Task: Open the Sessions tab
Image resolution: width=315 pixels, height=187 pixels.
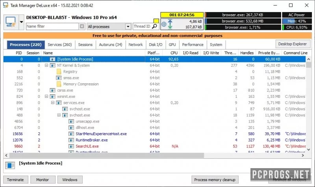Action: 85,44
